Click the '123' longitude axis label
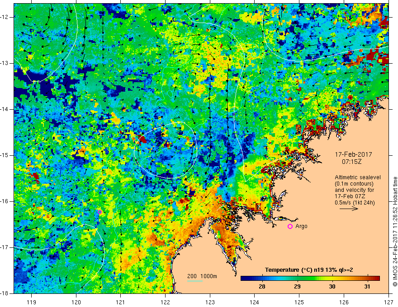Viewport: 398px width, 307px height. pos(210,302)
